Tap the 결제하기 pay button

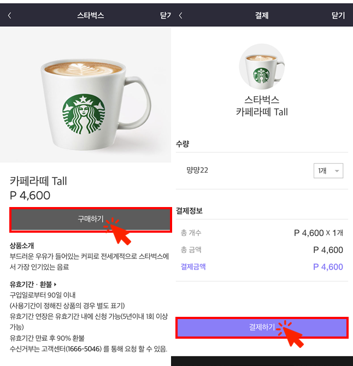point(262,327)
